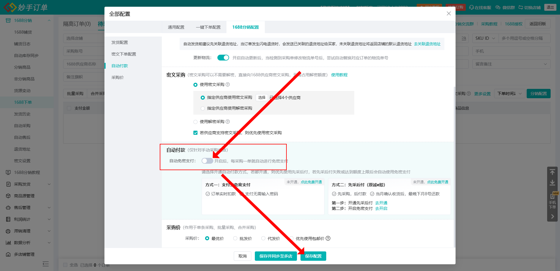Open the SKU ID dropdown

[x=485, y=38]
